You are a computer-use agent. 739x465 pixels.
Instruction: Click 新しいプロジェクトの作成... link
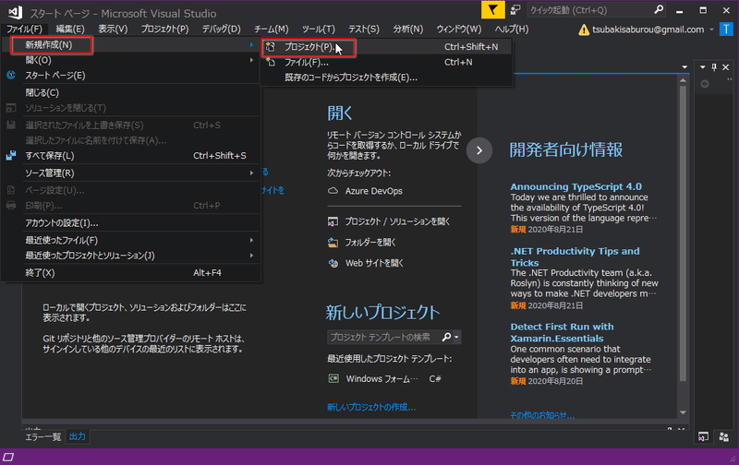(371, 407)
